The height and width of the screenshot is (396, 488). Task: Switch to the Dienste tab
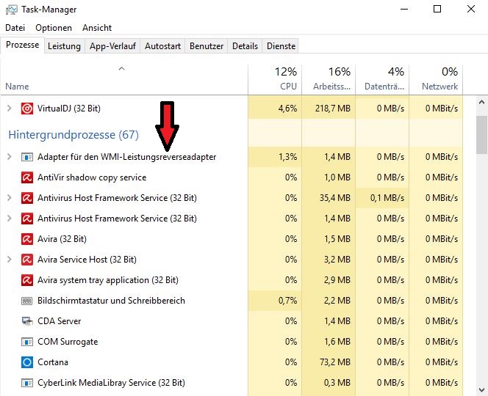tap(281, 46)
